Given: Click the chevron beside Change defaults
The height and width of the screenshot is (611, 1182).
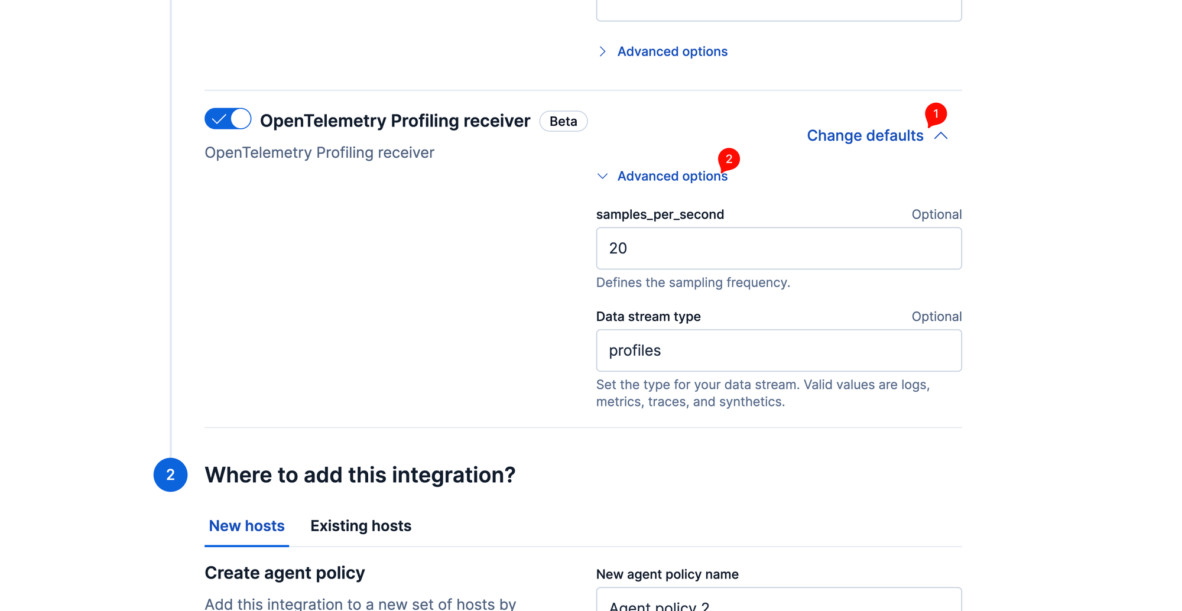Looking at the screenshot, I should tap(941, 136).
